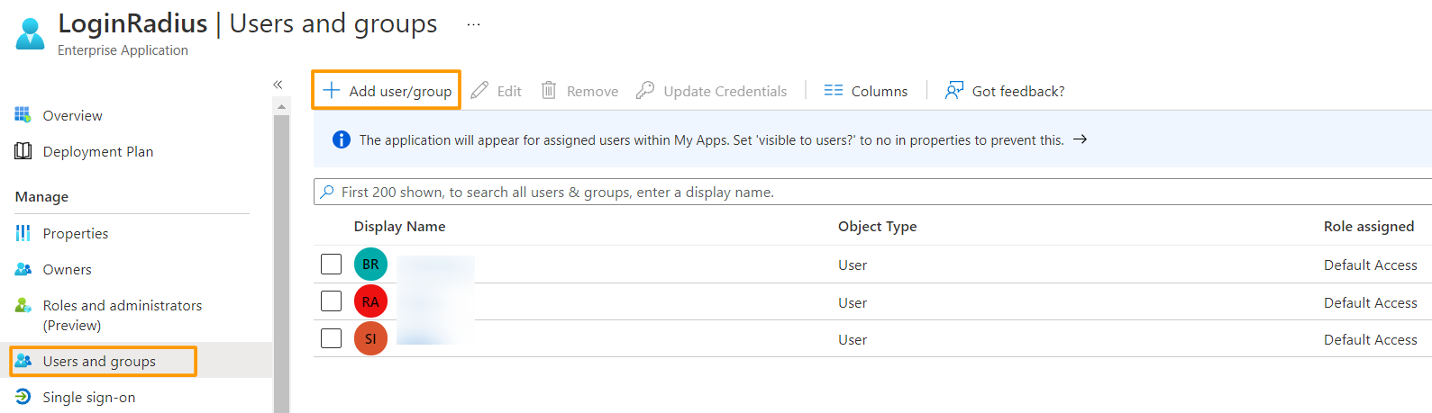1432x413 pixels.
Task: Click the info banner arrow
Action: pos(1081,139)
